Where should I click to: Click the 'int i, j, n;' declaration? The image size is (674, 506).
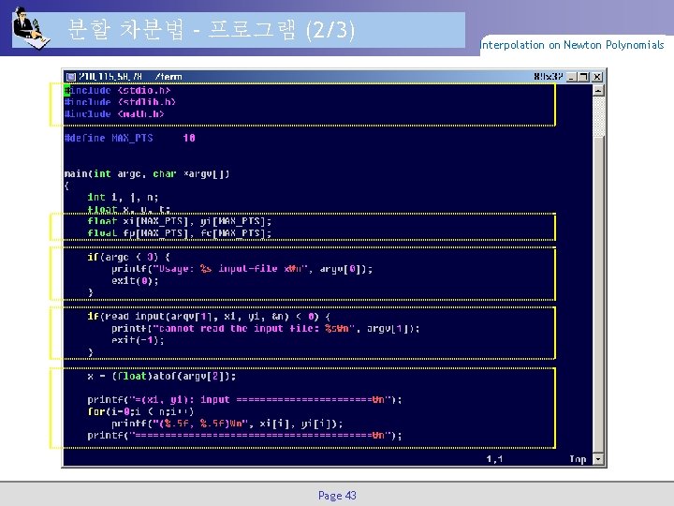[123, 198]
